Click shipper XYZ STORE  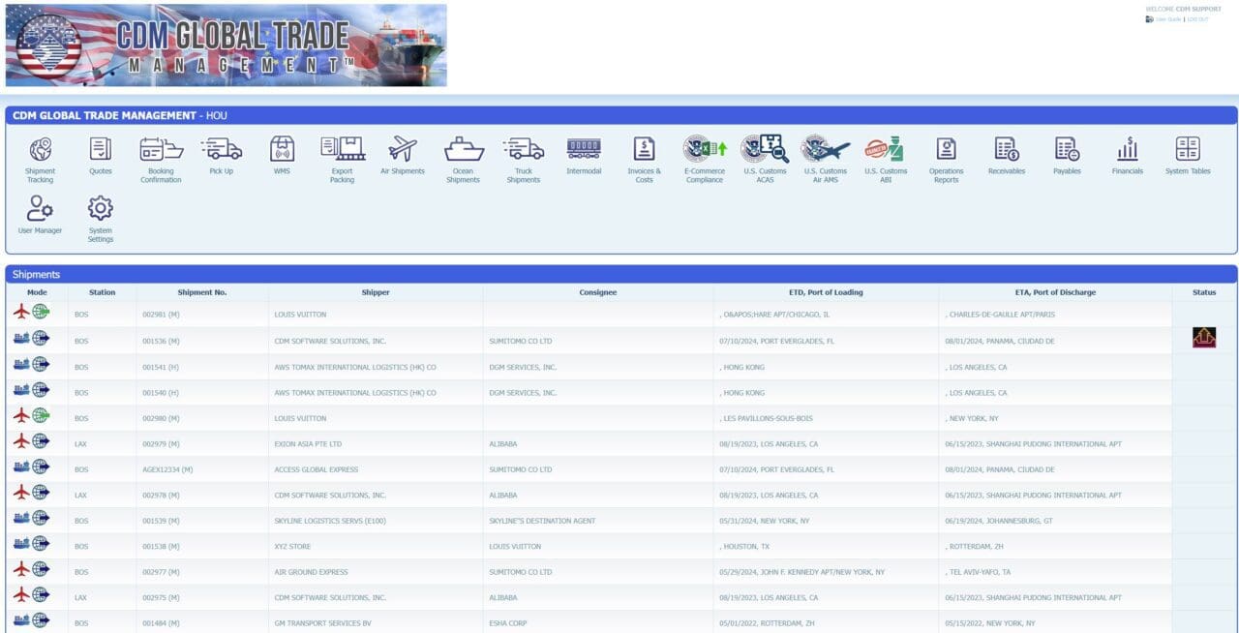[x=293, y=546]
